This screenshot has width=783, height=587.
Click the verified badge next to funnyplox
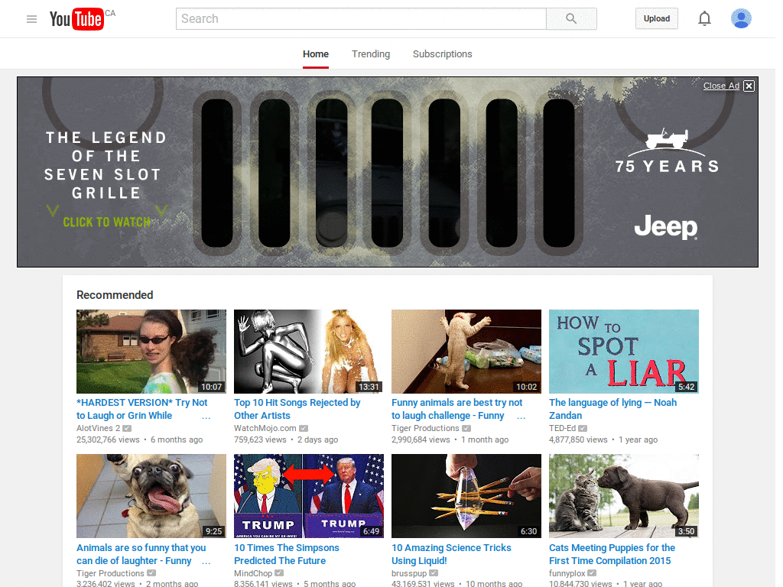point(592,573)
